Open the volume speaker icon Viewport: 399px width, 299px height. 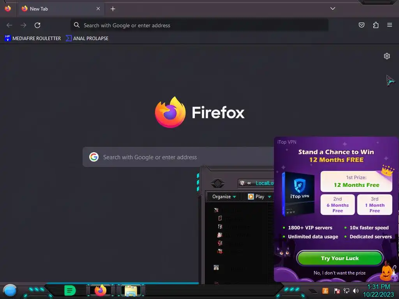pos(356,290)
